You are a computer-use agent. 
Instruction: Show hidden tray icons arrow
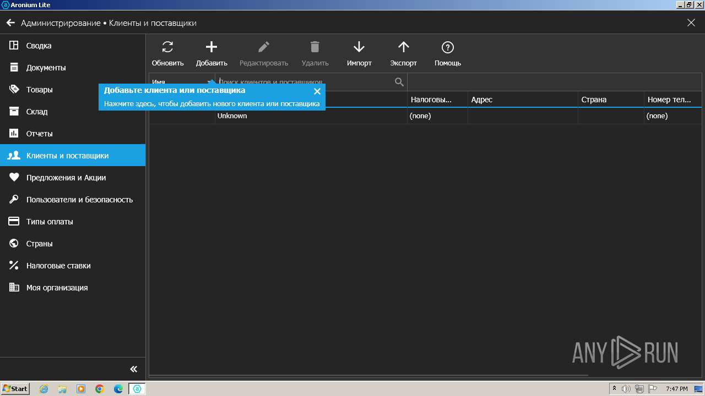[x=614, y=389]
